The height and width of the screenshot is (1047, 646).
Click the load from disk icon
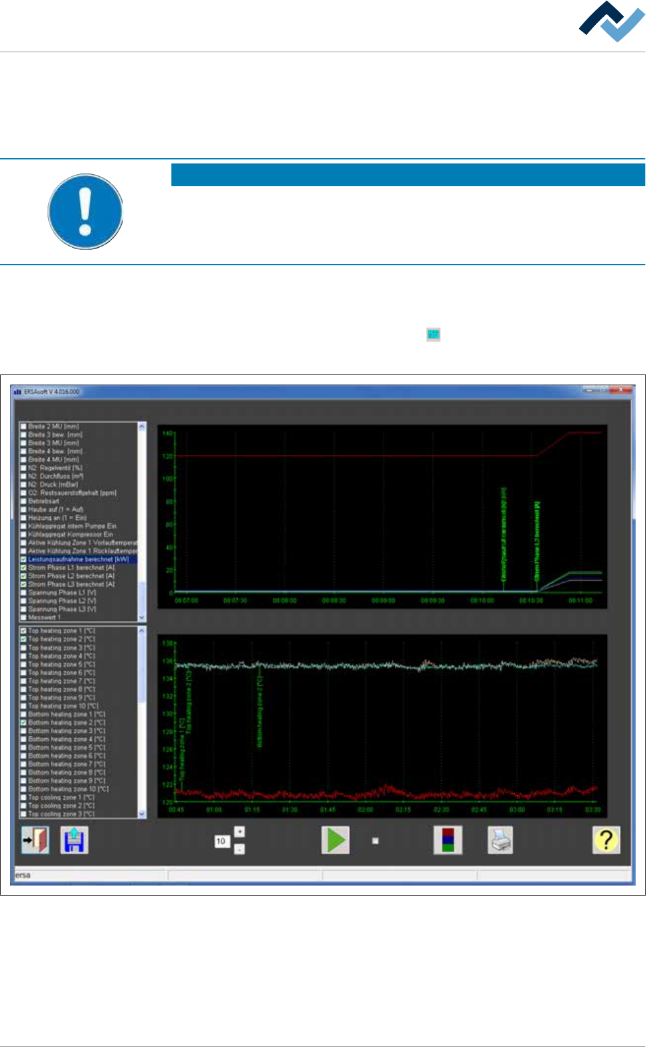(x=74, y=839)
